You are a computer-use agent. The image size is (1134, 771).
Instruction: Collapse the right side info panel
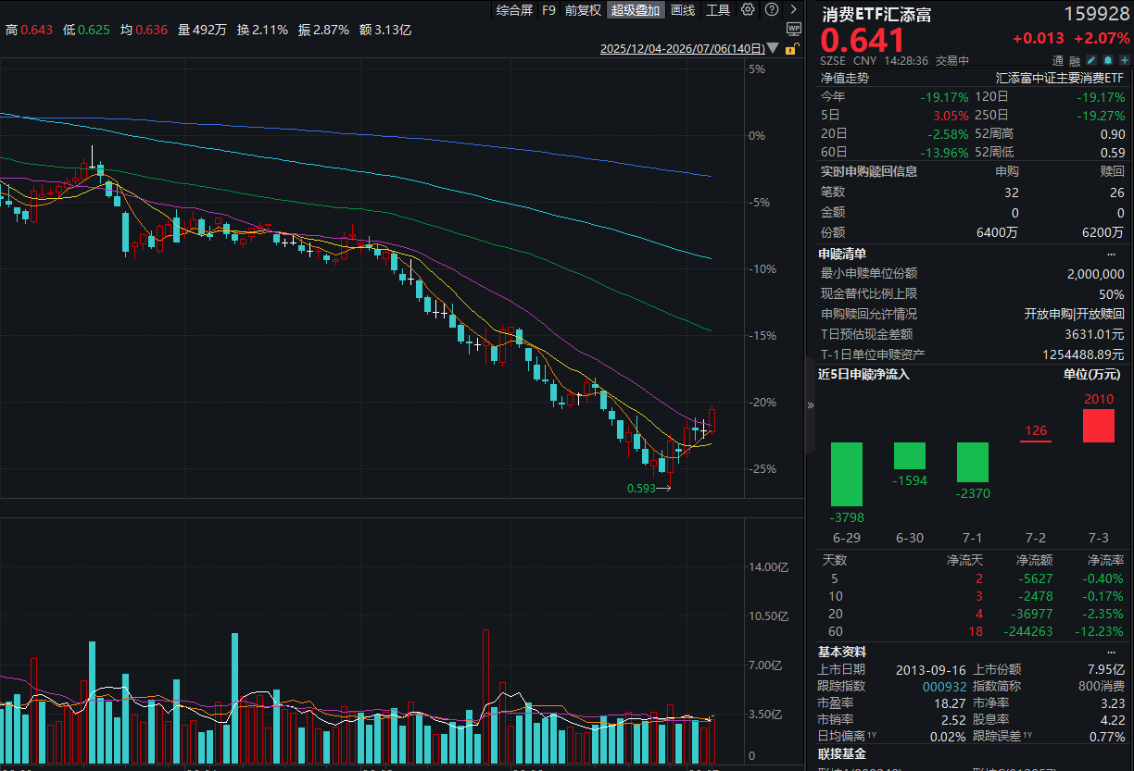pos(811,404)
